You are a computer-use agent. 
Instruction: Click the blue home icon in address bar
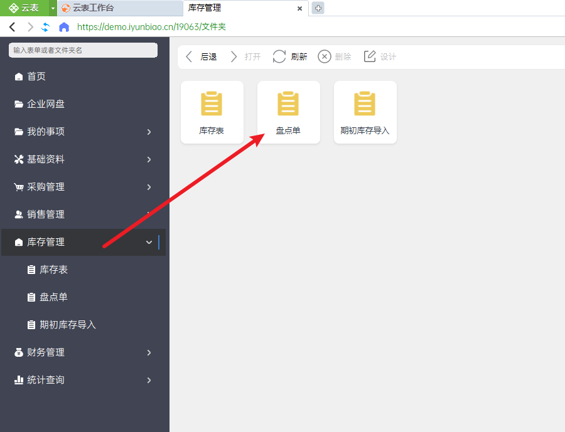click(x=64, y=27)
